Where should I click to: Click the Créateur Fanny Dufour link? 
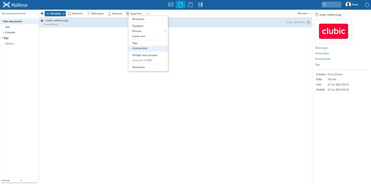pyautogui.click(x=335, y=74)
